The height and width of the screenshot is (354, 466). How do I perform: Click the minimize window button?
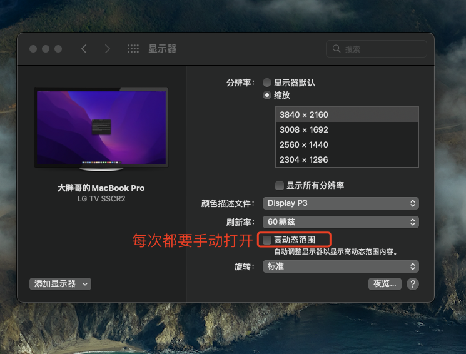[46, 49]
